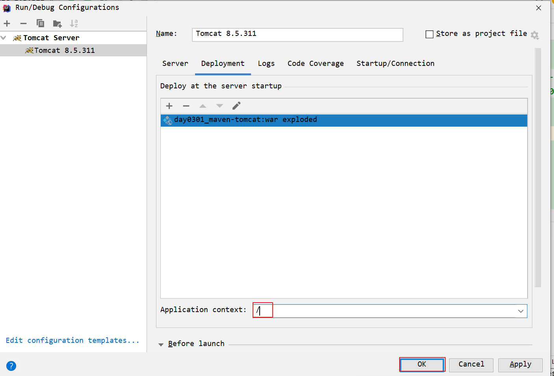Viewport: 554px width, 376px height.
Task: Select day0301_maven-tomcat:war exploded artifact
Action: 245,120
